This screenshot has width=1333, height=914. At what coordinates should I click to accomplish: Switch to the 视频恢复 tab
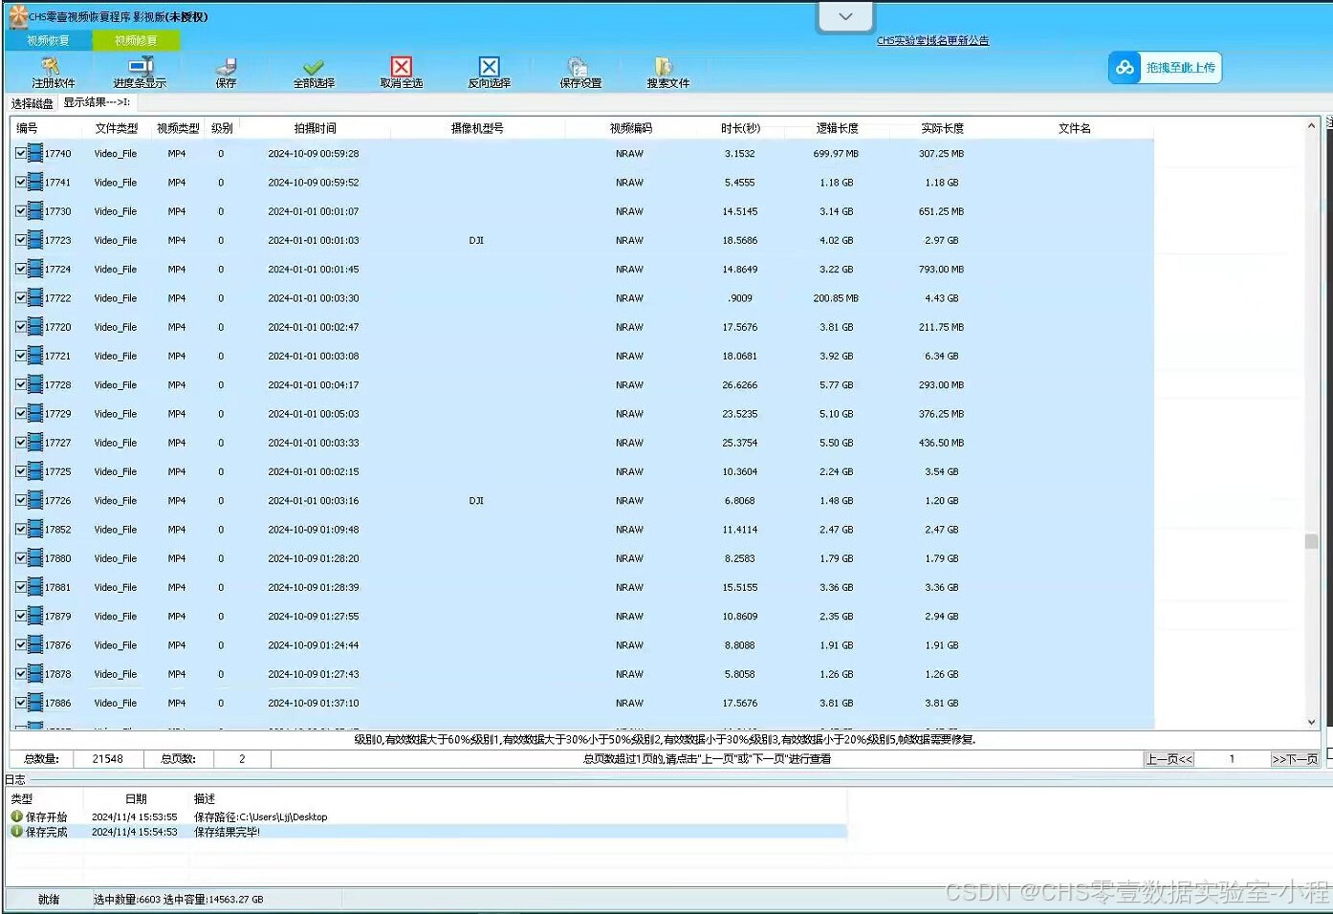point(48,40)
